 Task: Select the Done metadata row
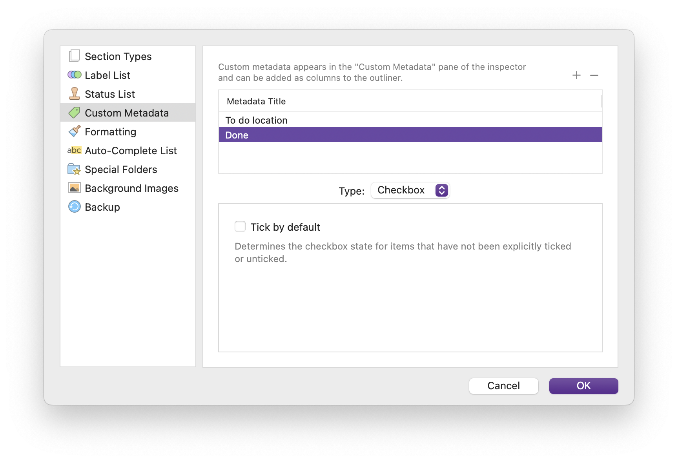[x=410, y=135]
